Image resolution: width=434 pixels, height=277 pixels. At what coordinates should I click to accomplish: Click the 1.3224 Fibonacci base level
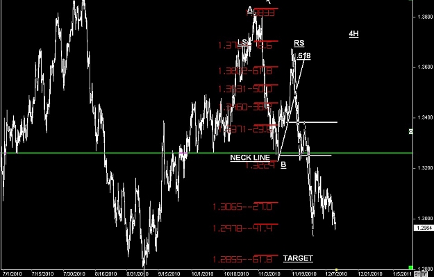260,165
